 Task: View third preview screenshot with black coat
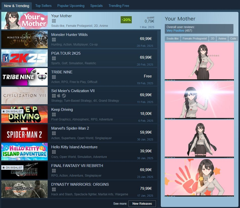click(199, 139)
